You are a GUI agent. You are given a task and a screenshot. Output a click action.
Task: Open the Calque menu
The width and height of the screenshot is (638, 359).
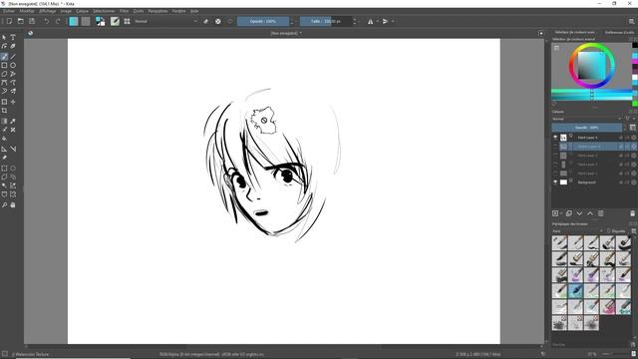pyautogui.click(x=82, y=11)
